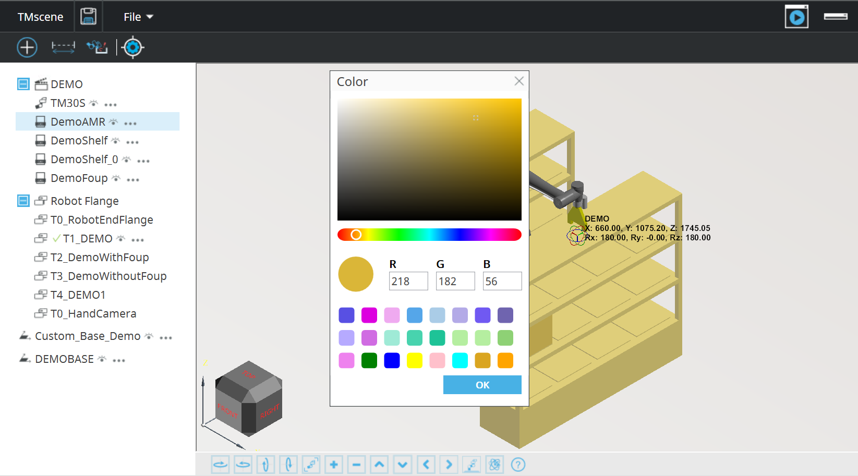Open the File dropdown menu
The height and width of the screenshot is (476, 858).
point(138,17)
